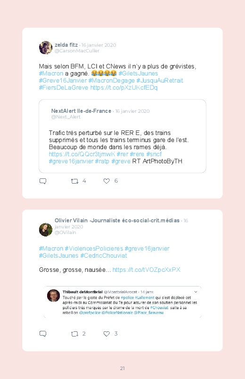
Task: Open zelda fitz profile avatar
Action: click(x=46, y=48)
